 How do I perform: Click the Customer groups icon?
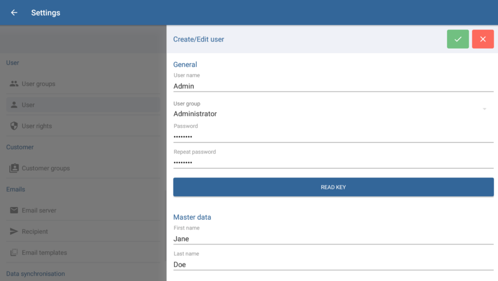pyautogui.click(x=14, y=168)
